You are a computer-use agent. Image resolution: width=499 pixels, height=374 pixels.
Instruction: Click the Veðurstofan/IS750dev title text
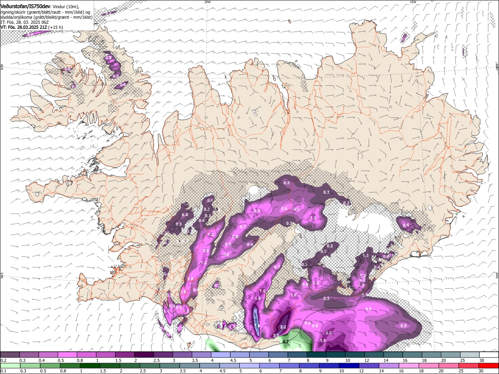[x=25, y=6]
